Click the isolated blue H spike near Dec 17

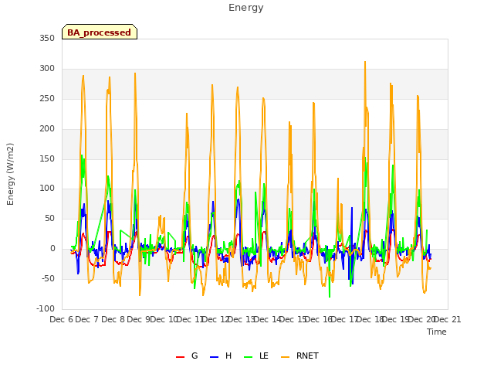click(x=352, y=208)
